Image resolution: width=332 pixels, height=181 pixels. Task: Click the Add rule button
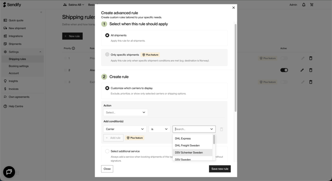pos(113,138)
